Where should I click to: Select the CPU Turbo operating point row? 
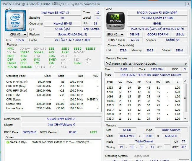(53, 95)
